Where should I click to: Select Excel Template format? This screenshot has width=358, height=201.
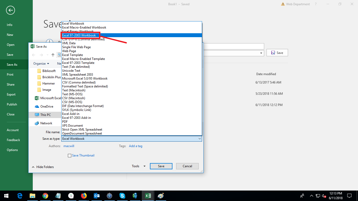132,55
